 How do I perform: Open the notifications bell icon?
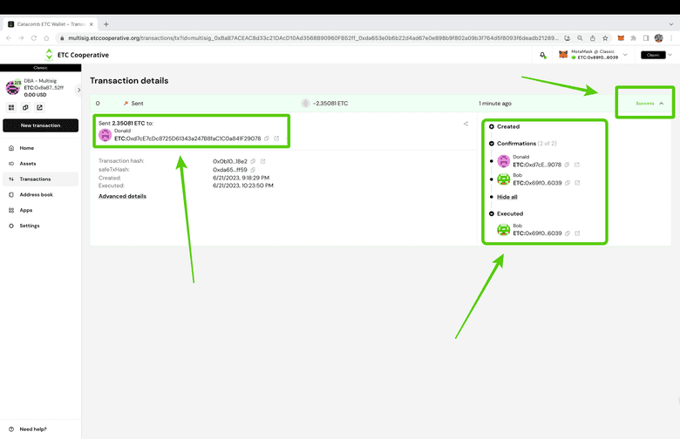click(x=542, y=55)
